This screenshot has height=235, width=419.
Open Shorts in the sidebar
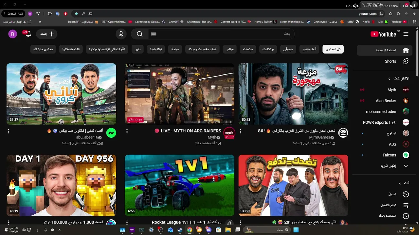[385, 61]
